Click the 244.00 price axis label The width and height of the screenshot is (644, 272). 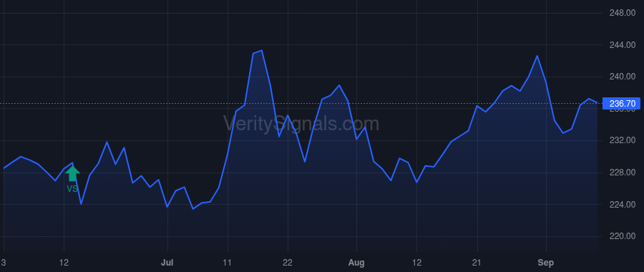pos(622,45)
